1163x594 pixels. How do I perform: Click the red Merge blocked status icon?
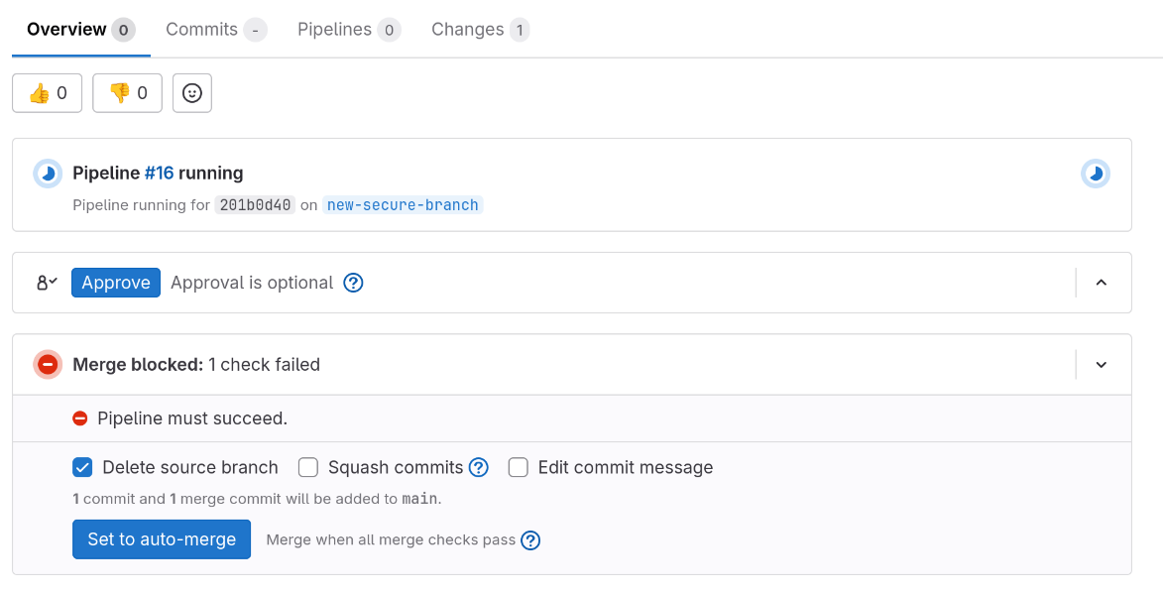(48, 365)
